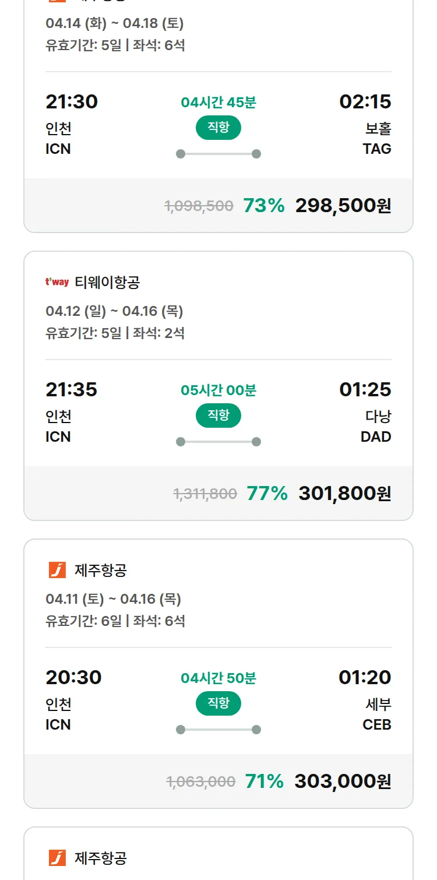Tap the 직항 badge on the Da Nang flight
This screenshot has height=880, width=437.
tap(218, 416)
